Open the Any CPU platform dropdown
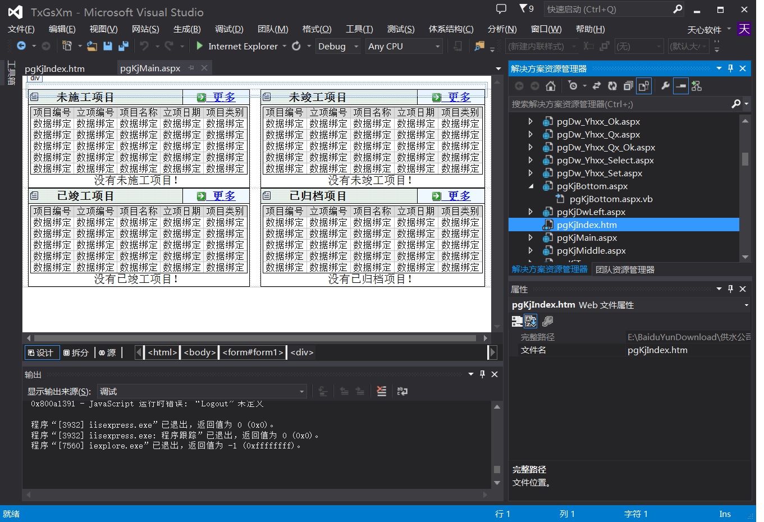Image resolution: width=764 pixels, height=522 pixels. coord(404,46)
